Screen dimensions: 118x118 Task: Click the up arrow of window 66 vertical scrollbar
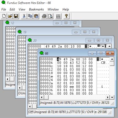click(x=112, y=59)
